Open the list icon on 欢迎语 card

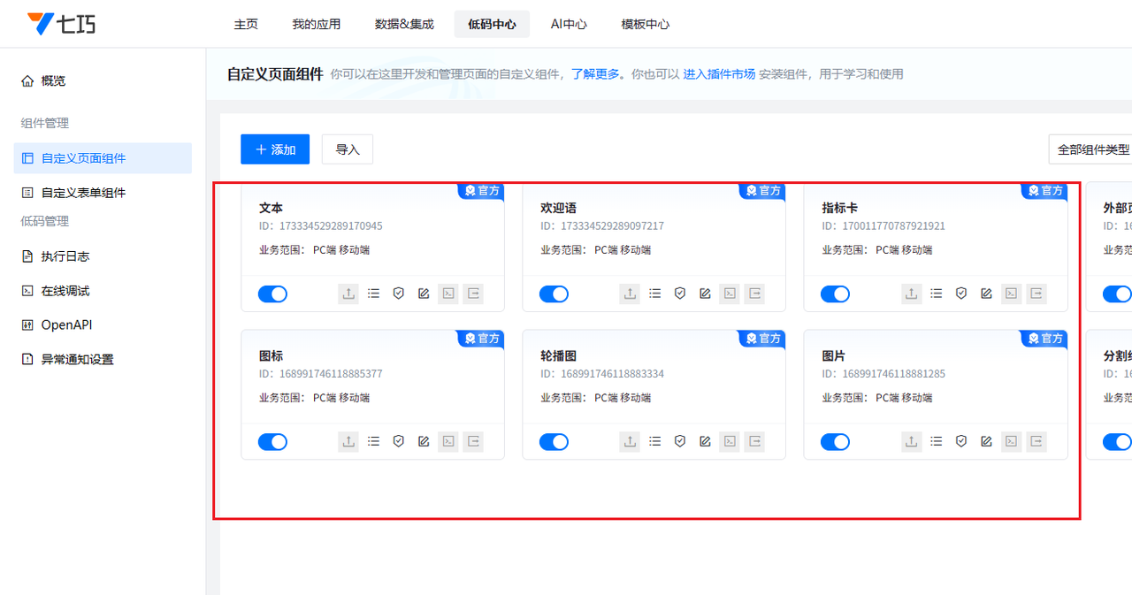click(x=654, y=294)
